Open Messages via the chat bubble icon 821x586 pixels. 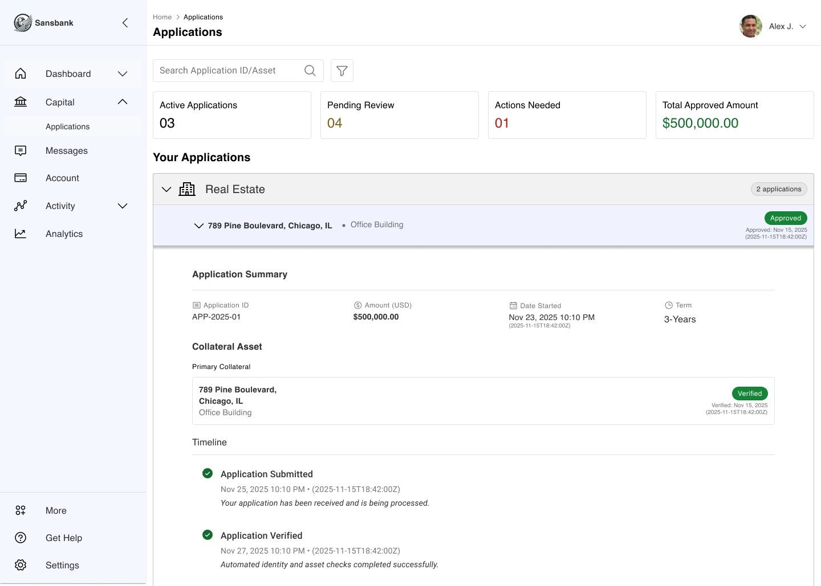coord(21,150)
